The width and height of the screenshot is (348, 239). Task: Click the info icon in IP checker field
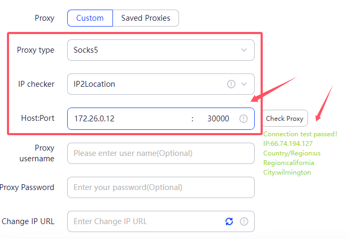pos(231,84)
